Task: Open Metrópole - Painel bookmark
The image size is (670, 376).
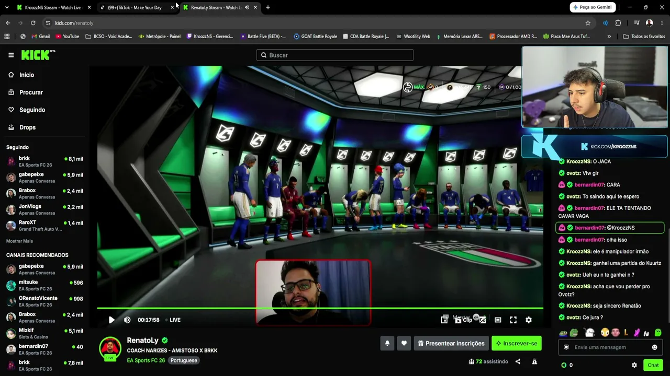Action: click(x=159, y=37)
